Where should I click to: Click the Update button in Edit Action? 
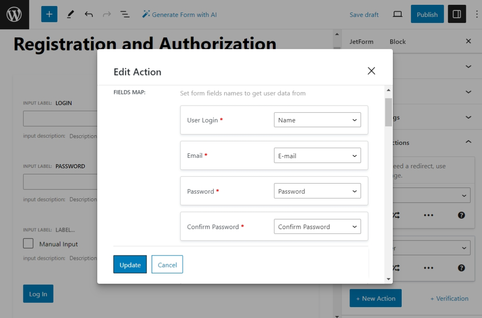130,264
